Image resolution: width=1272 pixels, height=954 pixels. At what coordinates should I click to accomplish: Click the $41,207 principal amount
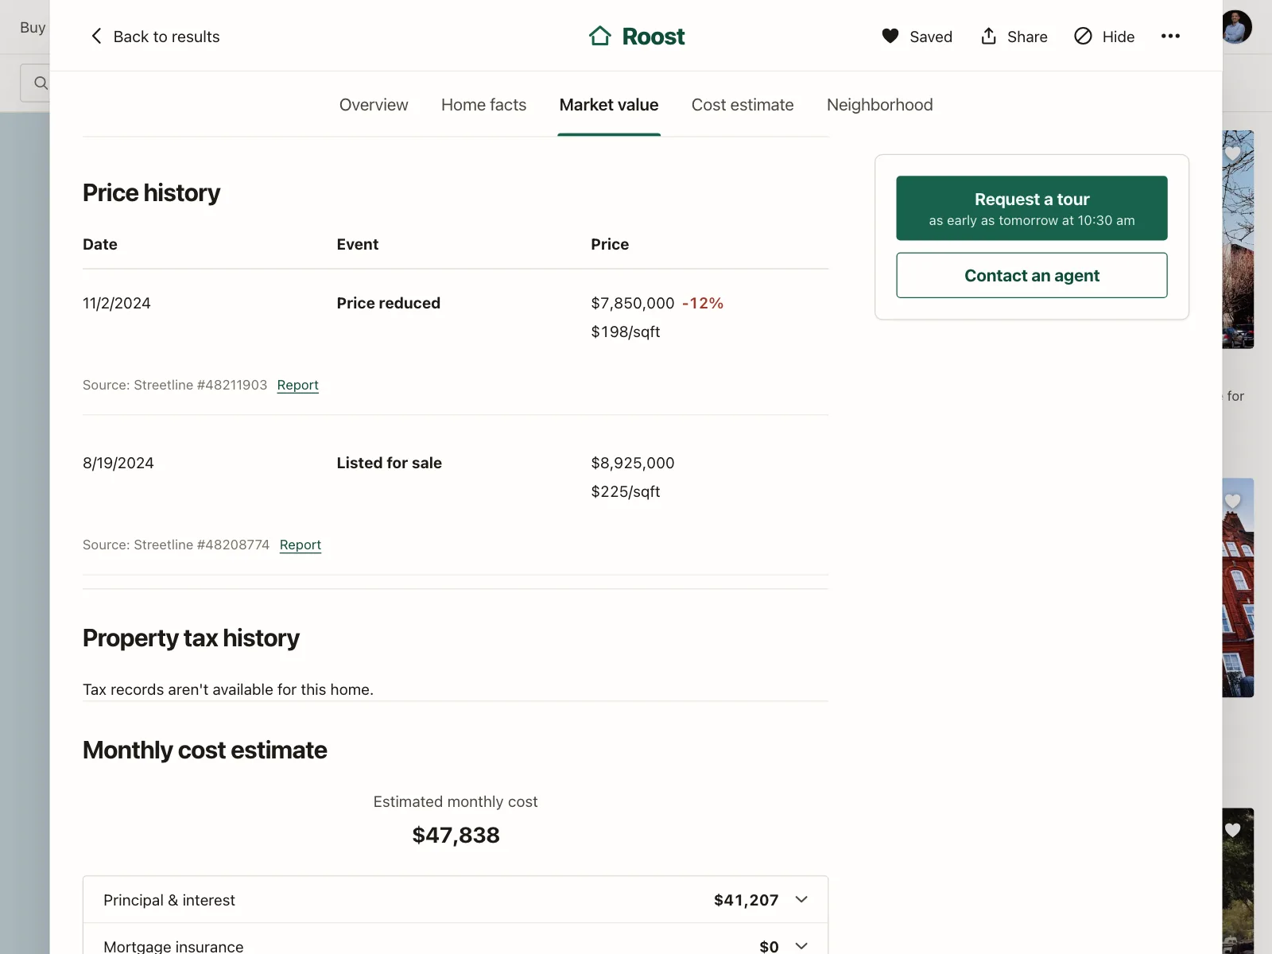[x=747, y=900]
